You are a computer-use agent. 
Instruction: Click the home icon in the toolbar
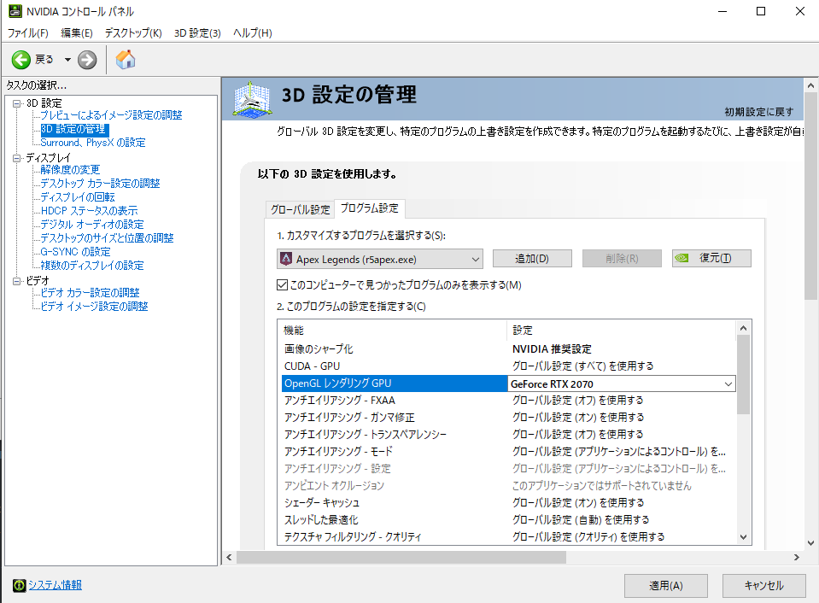click(125, 61)
